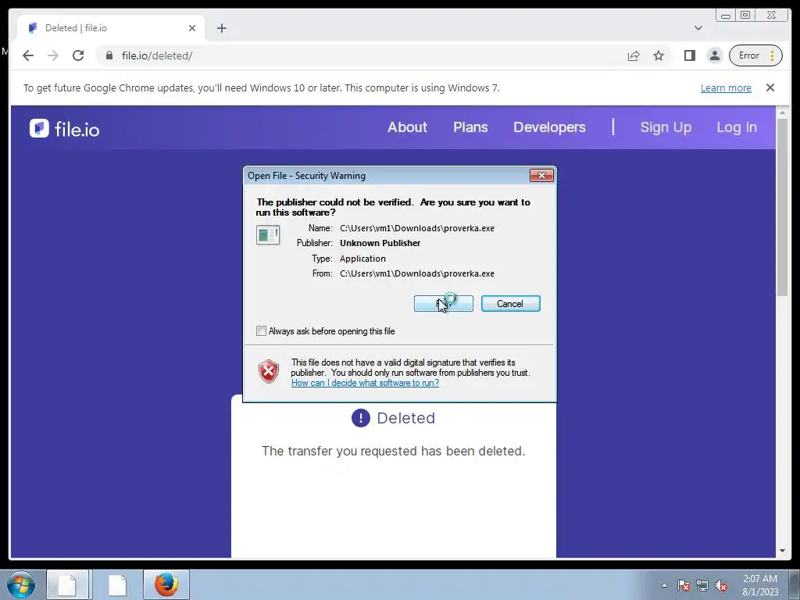Click 'Unknown Publisher' text
The height and width of the screenshot is (600, 800).
coord(380,243)
